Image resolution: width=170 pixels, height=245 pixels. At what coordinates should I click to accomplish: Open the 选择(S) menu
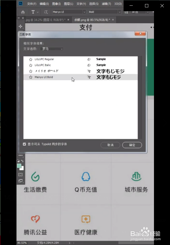click(x=94, y=4)
